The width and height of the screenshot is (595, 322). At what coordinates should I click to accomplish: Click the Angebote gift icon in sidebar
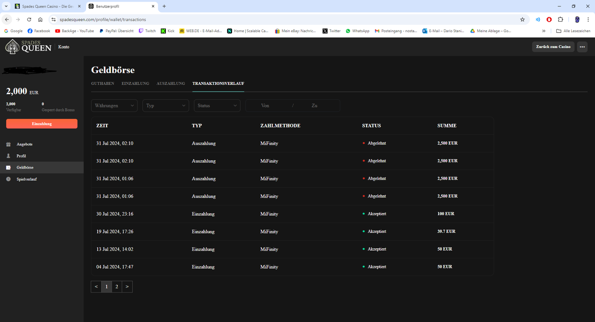coord(8,144)
